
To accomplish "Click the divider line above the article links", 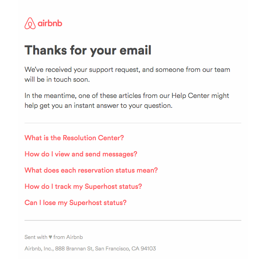I will tap(133, 123).
